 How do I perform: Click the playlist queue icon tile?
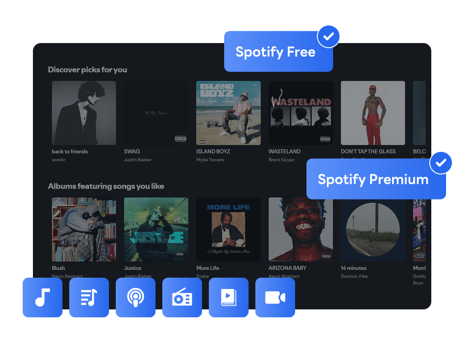[89, 297]
